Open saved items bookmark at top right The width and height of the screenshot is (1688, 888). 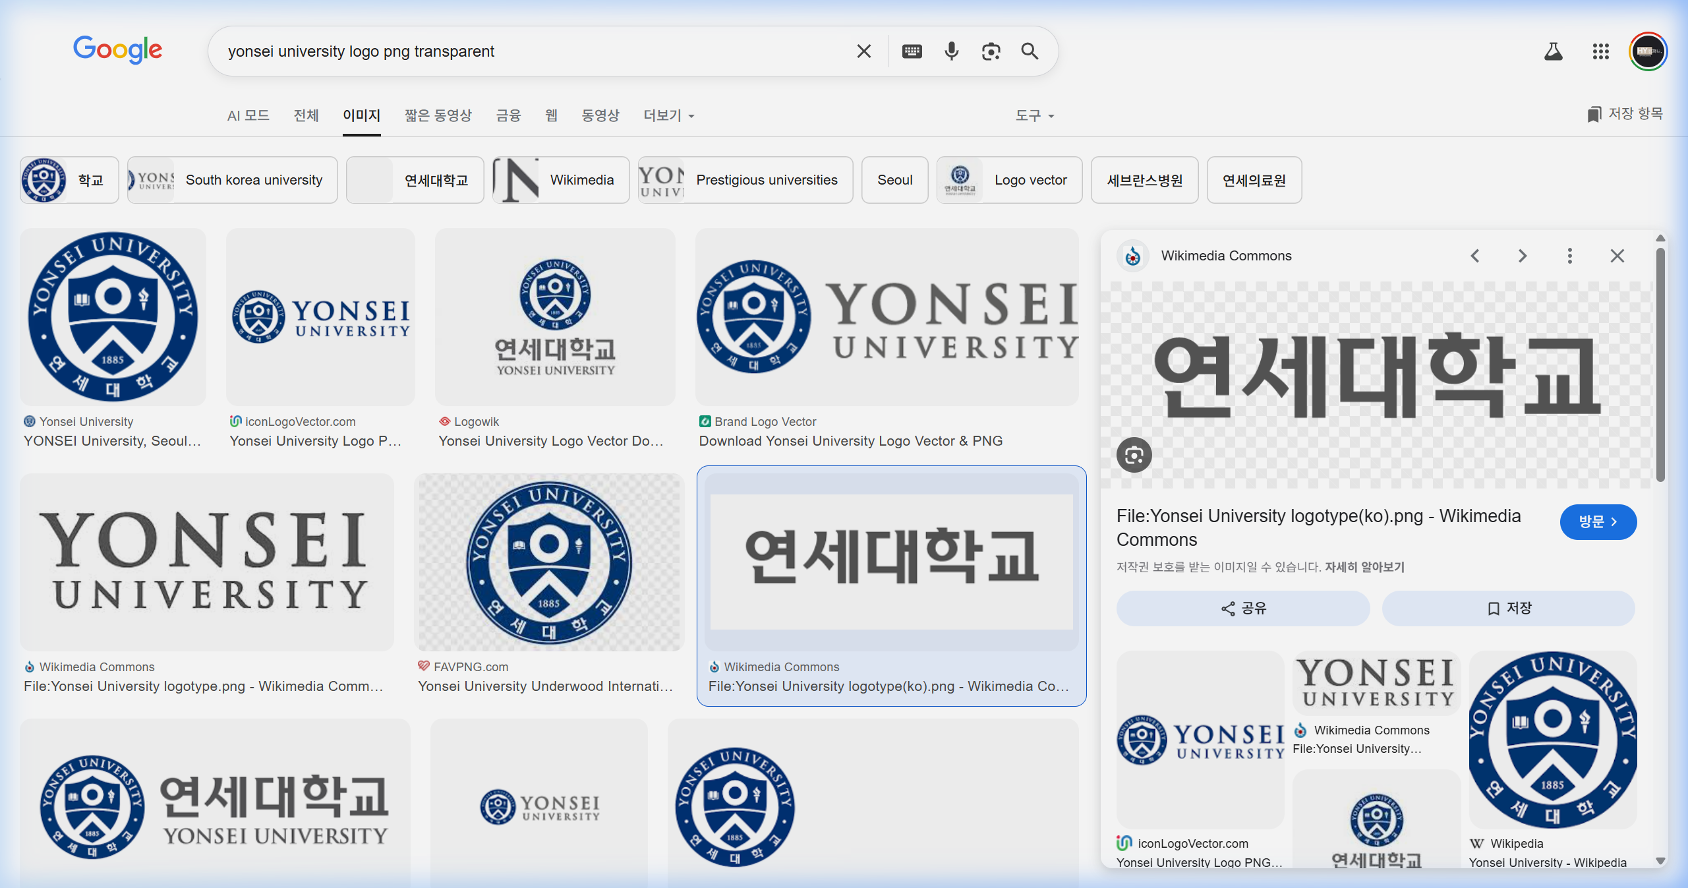point(1624,114)
